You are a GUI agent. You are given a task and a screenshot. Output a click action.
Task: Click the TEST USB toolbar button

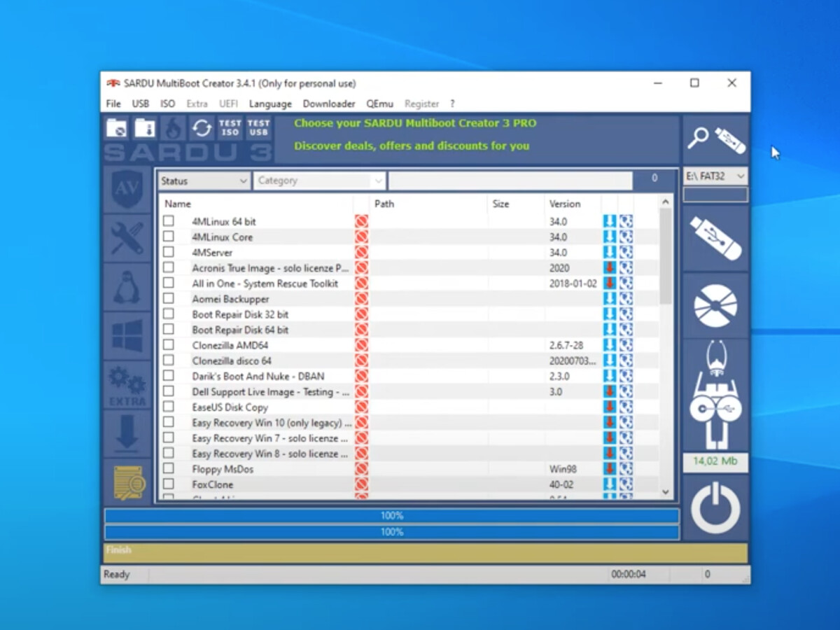pos(258,128)
